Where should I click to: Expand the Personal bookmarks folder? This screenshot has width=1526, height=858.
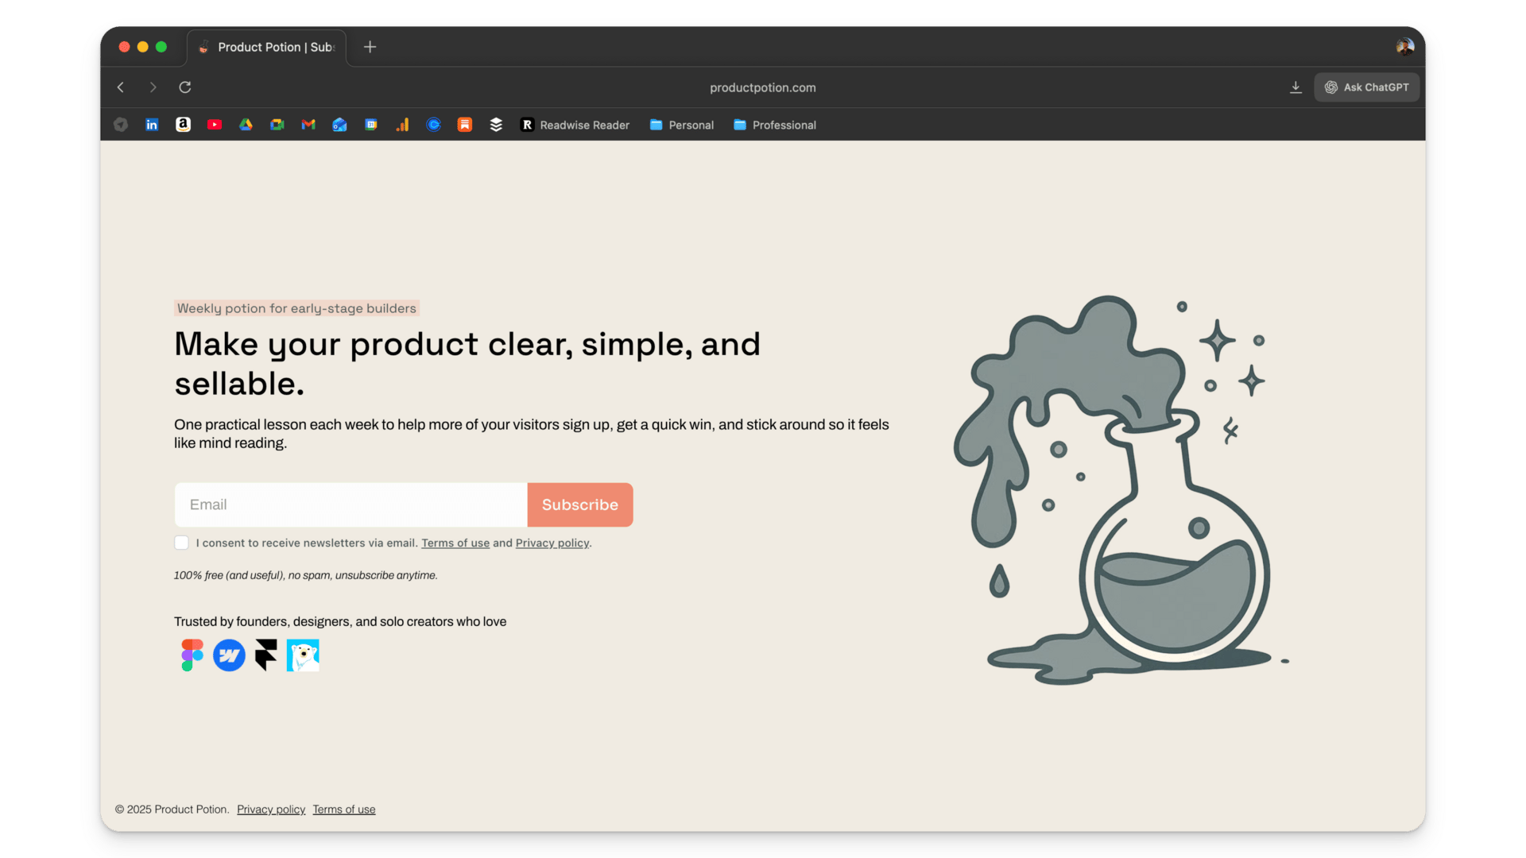682,125
